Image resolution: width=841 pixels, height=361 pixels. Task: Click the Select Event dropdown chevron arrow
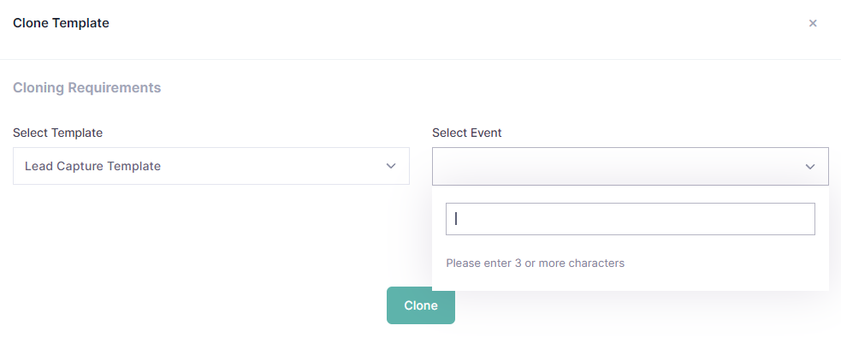pyautogui.click(x=810, y=167)
